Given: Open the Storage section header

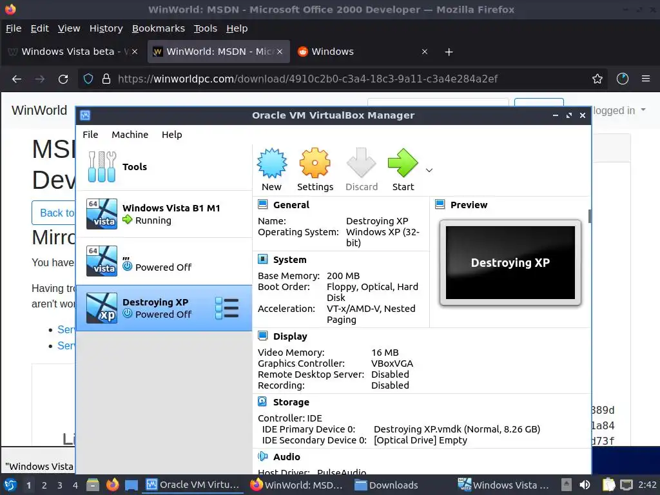Looking at the screenshot, I should (x=291, y=402).
